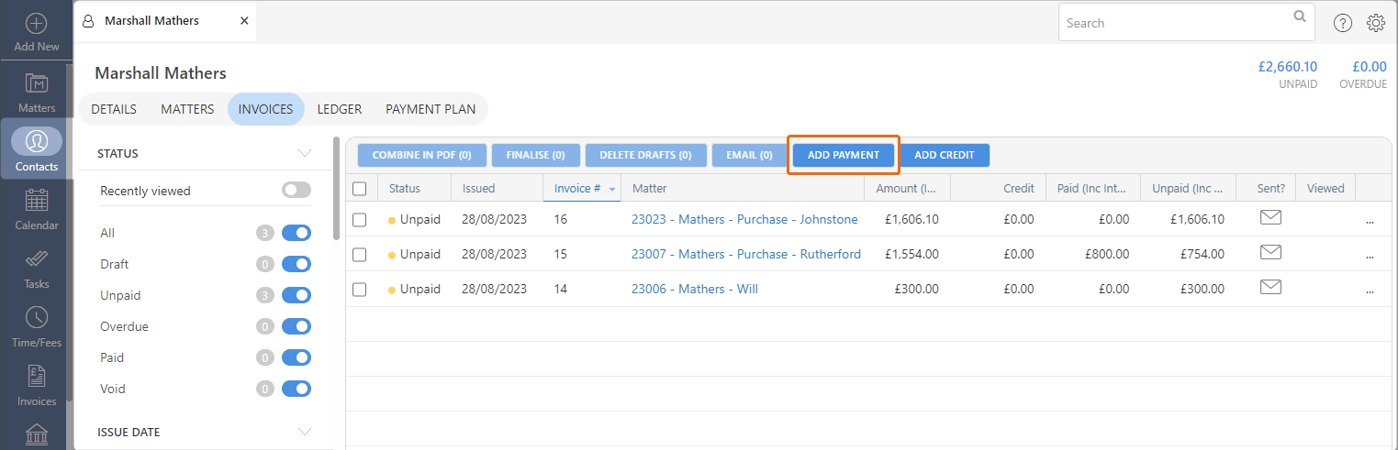
Task: Disable the Draft status filter toggle
Action: pyautogui.click(x=296, y=264)
